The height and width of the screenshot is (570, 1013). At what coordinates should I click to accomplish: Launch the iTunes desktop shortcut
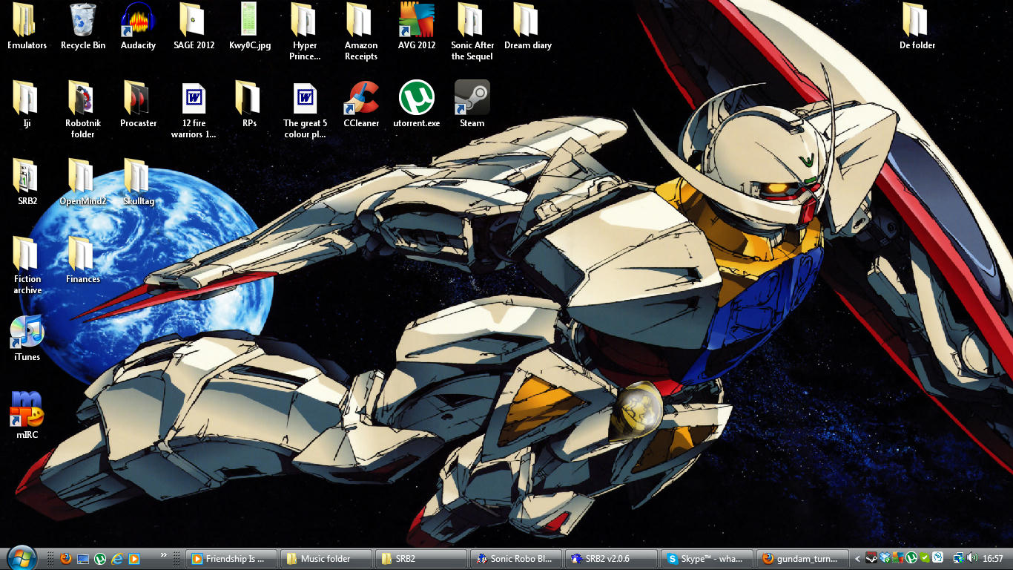point(27,339)
